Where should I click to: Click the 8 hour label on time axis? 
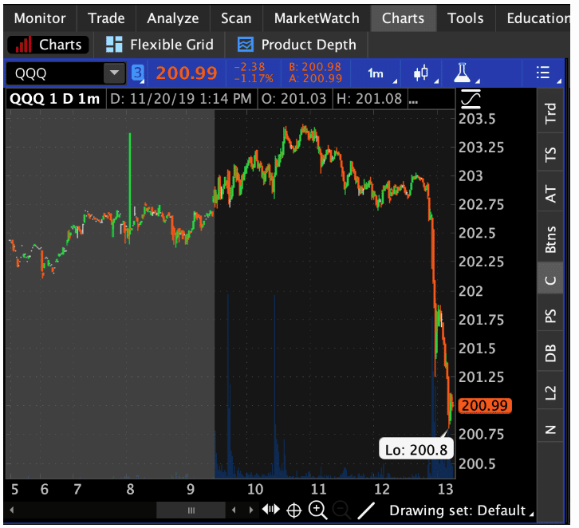pos(130,489)
